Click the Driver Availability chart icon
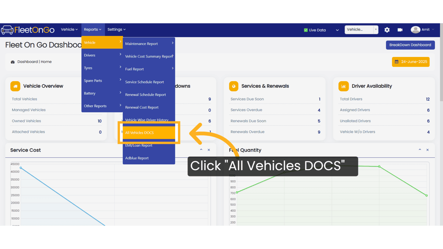Screen dimensions: 443x249 (343, 86)
